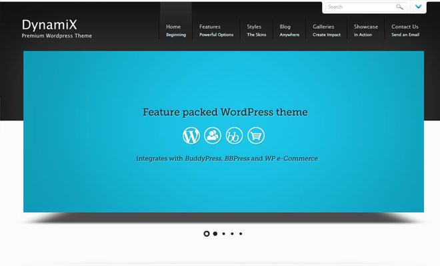Open the Contact Us menu item

(x=405, y=30)
